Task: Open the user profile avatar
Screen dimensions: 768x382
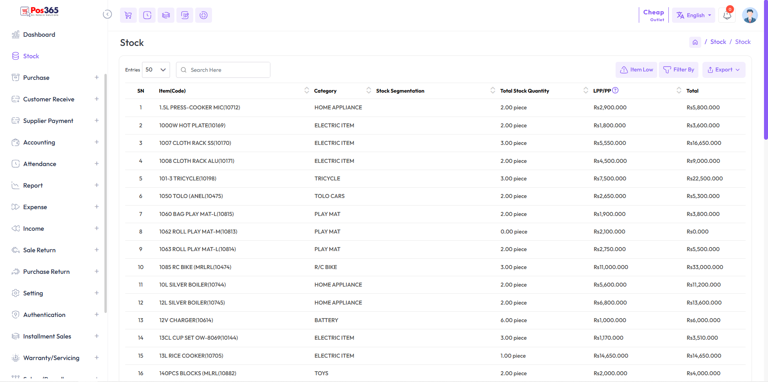Action: click(750, 16)
